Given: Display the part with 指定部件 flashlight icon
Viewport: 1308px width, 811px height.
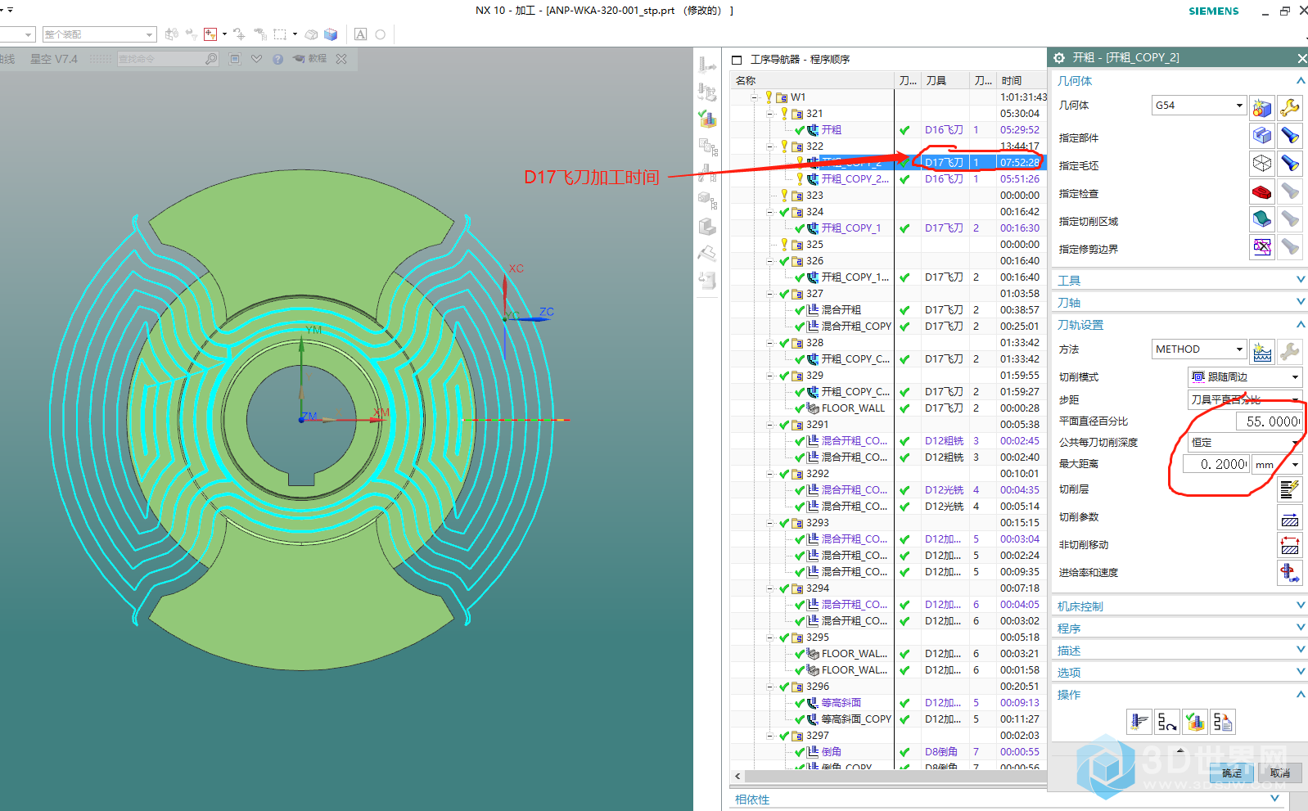Looking at the screenshot, I should (x=1289, y=135).
